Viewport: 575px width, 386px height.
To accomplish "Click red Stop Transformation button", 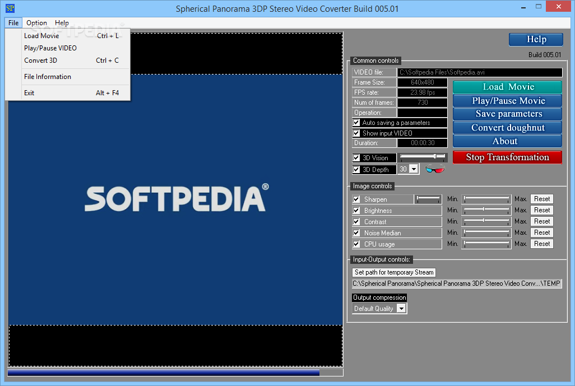I will click(508, 157).
